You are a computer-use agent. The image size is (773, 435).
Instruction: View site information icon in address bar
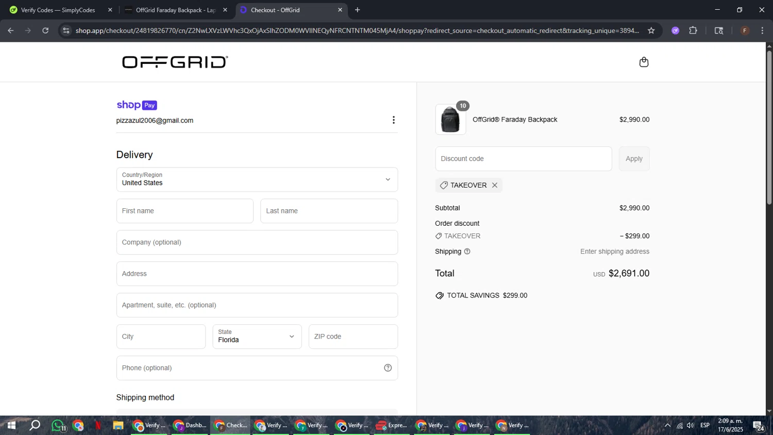click(66, 30)
